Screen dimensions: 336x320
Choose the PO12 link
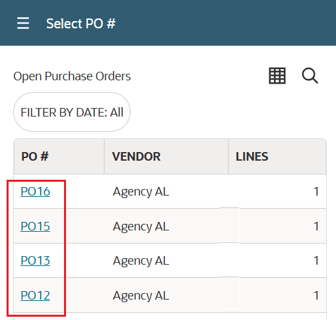(x=35, y=295)
